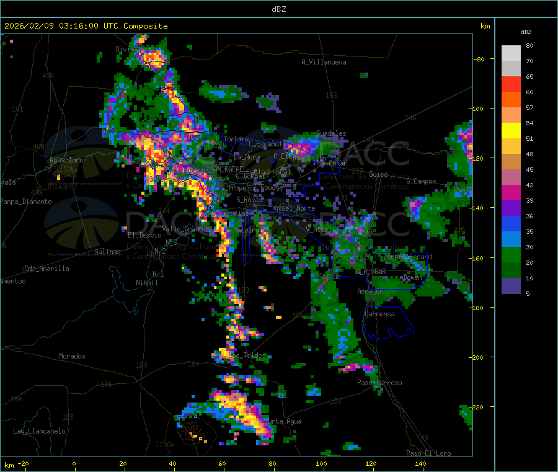Click the Atuel_Norte location label

(294, 208)
